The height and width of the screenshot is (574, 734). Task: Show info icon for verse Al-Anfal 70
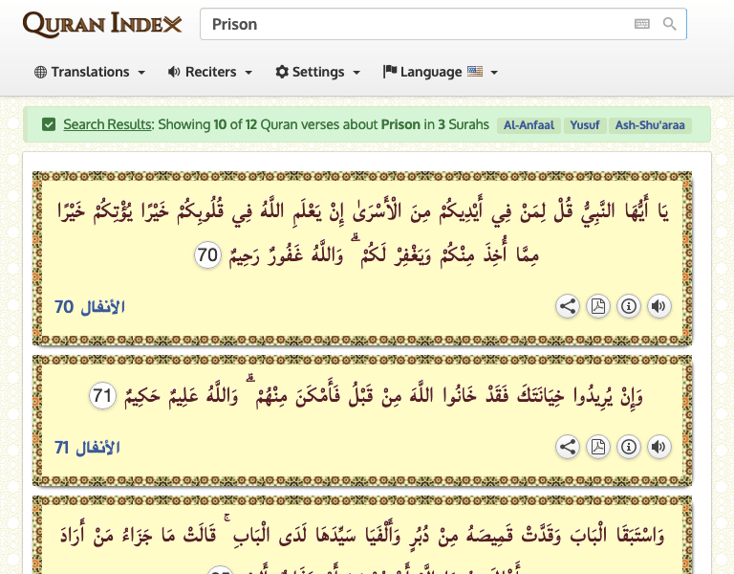629,306
